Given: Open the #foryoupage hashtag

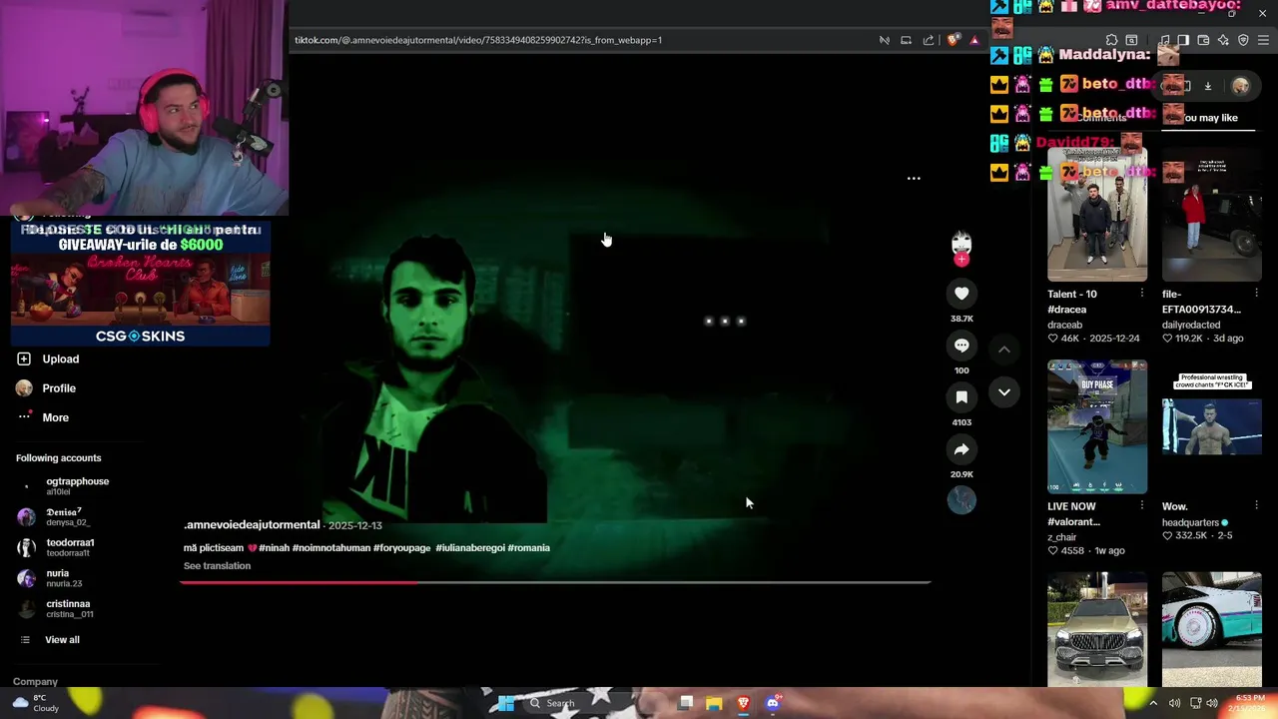Looking at the screenshot, I should tap(402, 548).
